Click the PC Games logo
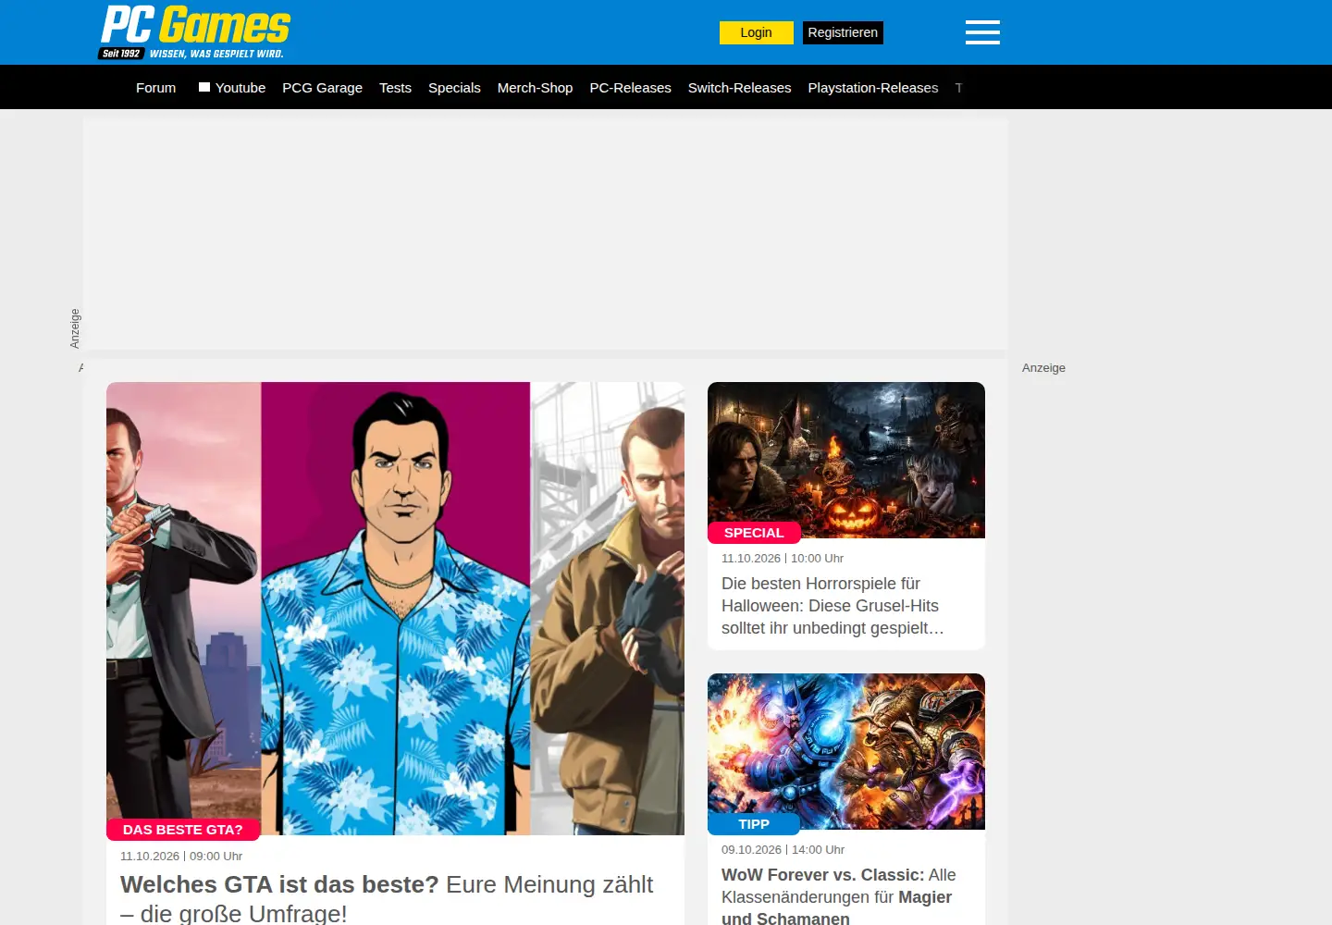The width and height of the screenshot is (1332, 925). point(195,32)
